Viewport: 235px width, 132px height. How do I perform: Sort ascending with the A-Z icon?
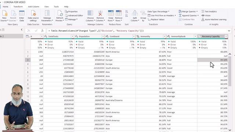pos(127,11)
